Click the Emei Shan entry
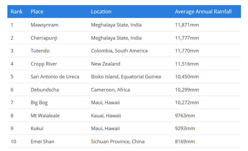248x151 pixels. [42, 142]
